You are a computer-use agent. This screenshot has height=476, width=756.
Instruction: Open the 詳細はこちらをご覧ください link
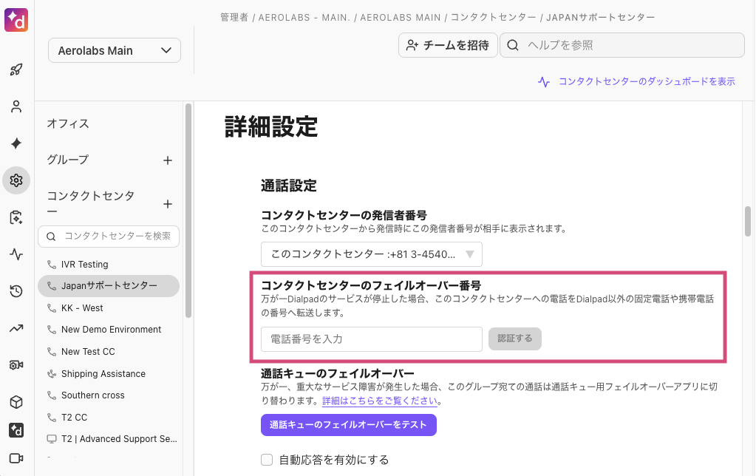(x=381, y=401)
